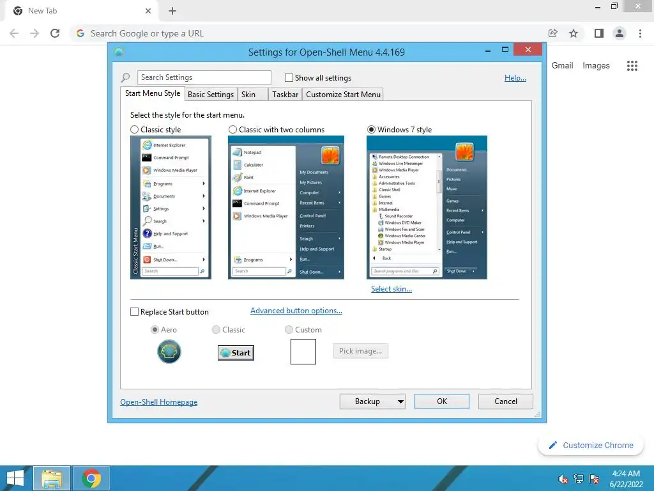This screenshot has width=654, height=491.
Task: Check Replace Start button
Action: (134, 312)
